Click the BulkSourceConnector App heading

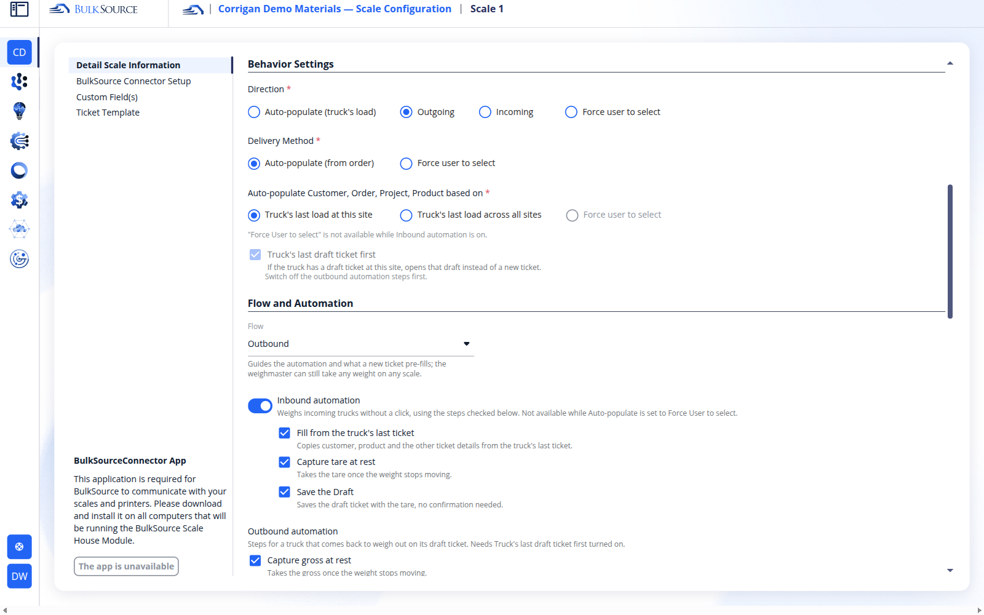pyautogui.click(x=130, y=461)
